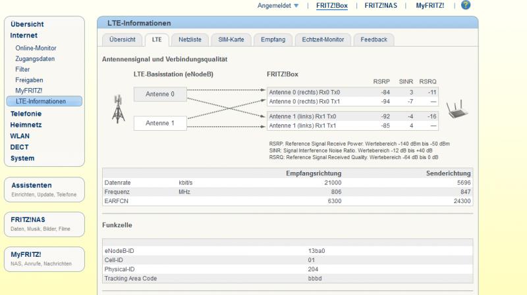Click the Frequenz value 806
The height and width of the screenshot is (295, 527).
[336, 192]
